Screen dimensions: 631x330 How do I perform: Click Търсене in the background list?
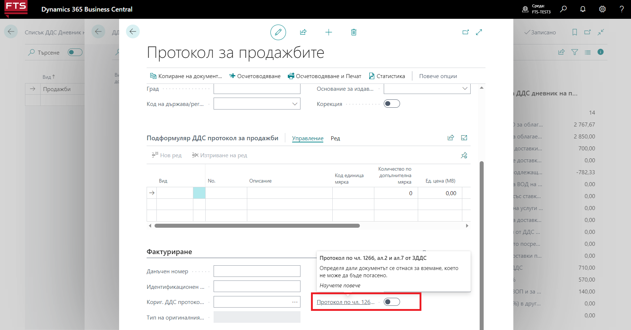(x=44, y=52)
